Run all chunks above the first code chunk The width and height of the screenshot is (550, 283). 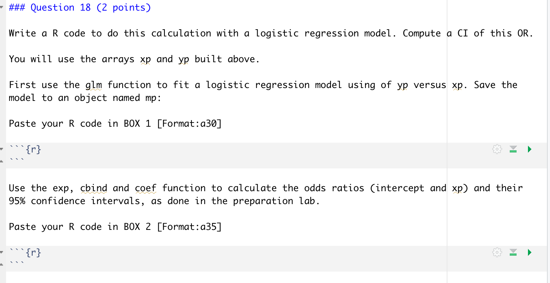[513, 149]
